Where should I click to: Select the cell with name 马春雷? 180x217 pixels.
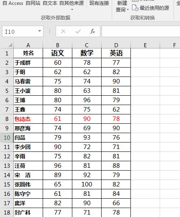point(28,81)
